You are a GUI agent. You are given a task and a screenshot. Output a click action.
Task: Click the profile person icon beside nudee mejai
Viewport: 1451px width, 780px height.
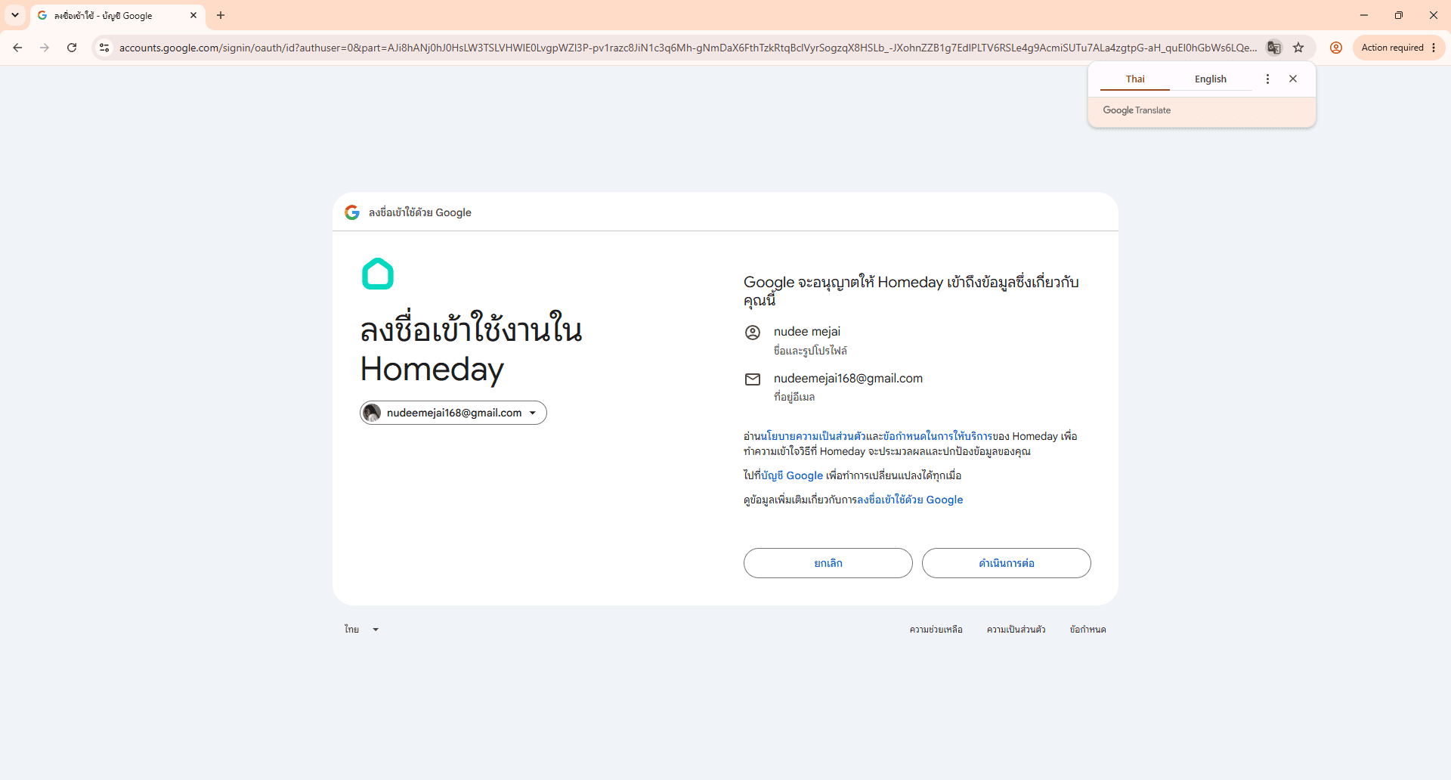point(753,332)
